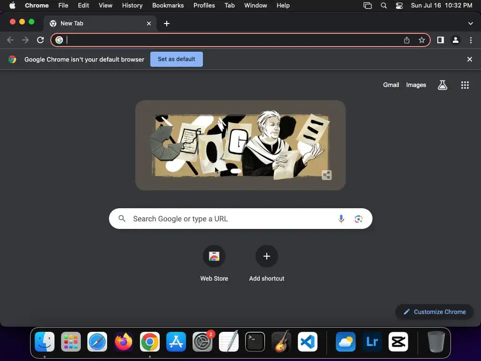Open the Profiles menu
481x361 pixels.
(x=204, y=5)
